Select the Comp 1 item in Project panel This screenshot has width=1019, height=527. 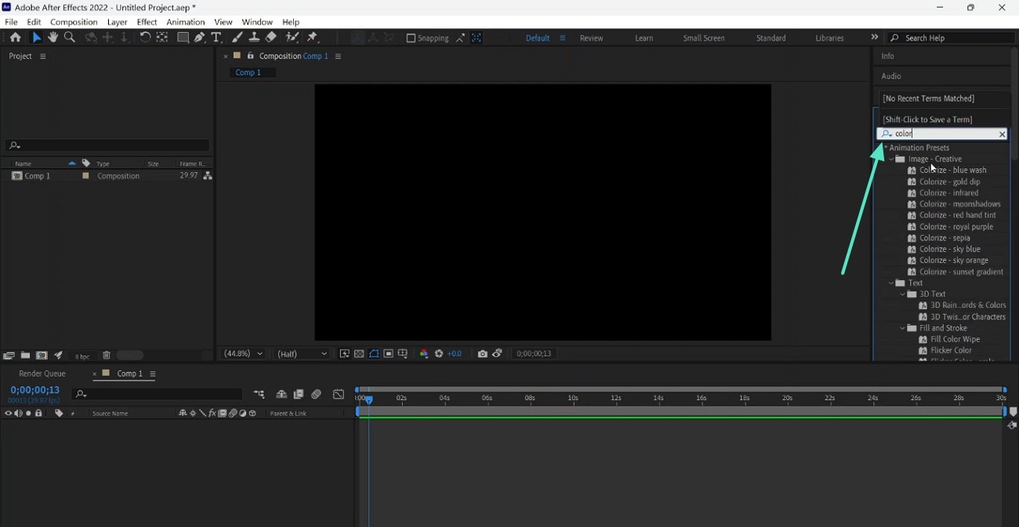[x=38, y=176]
